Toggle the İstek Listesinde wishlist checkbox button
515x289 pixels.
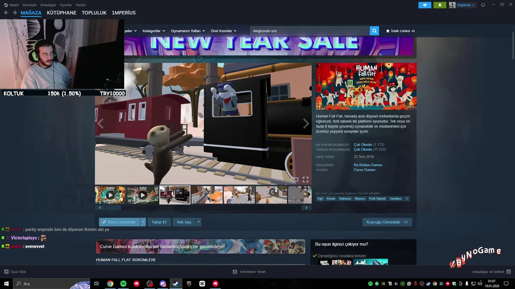[119, 222]
